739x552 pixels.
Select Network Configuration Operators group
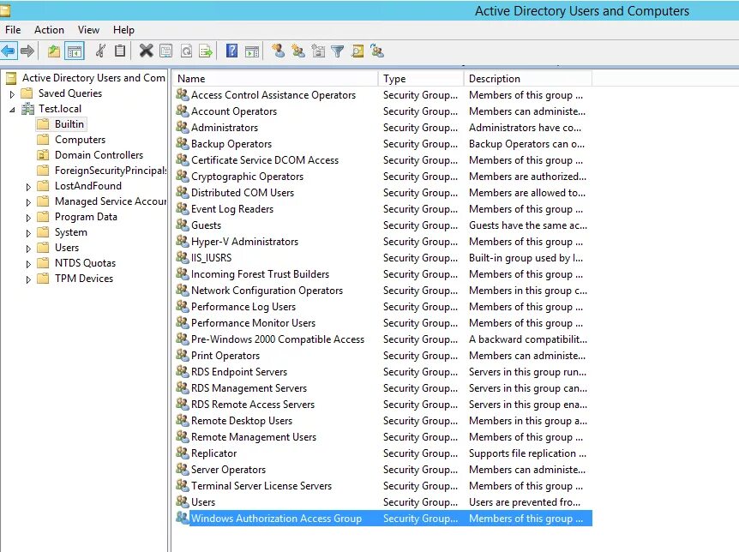pos(267,291)
